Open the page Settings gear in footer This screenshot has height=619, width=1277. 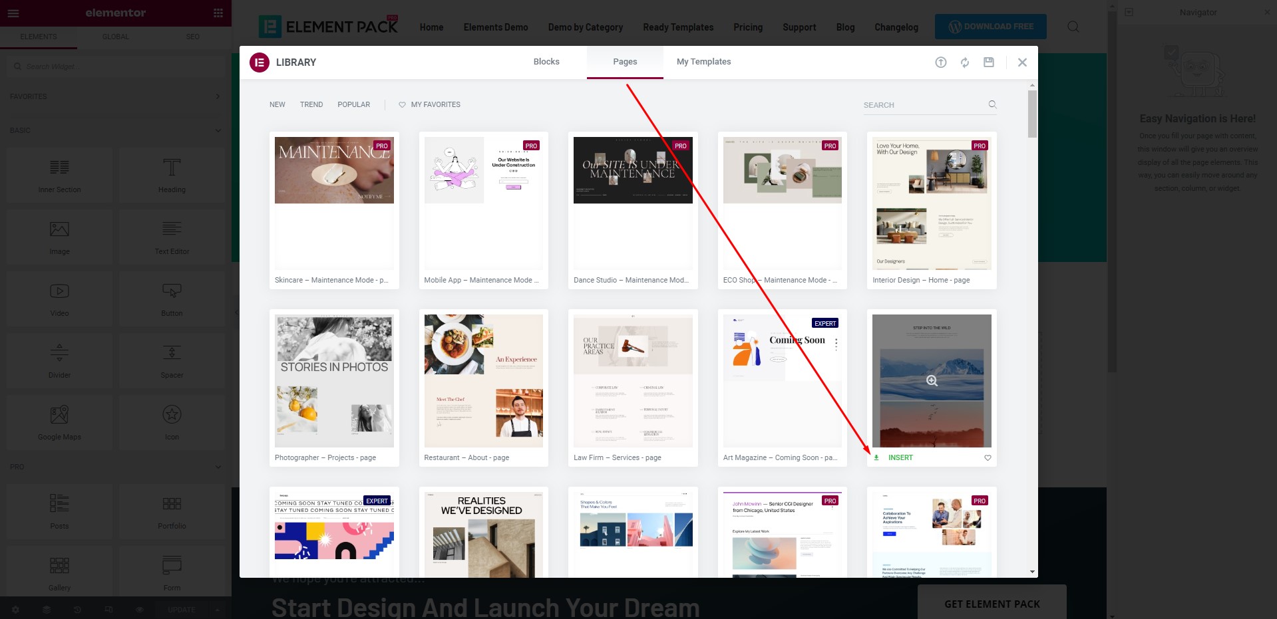[15, 609]
